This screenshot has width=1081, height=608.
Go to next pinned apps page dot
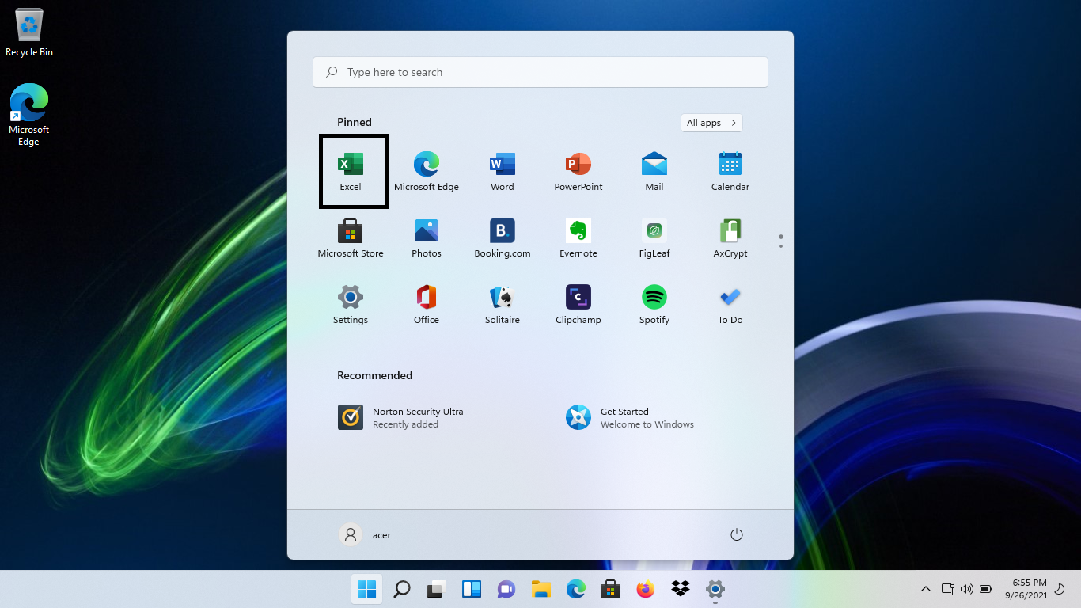[x=781, y=246]
